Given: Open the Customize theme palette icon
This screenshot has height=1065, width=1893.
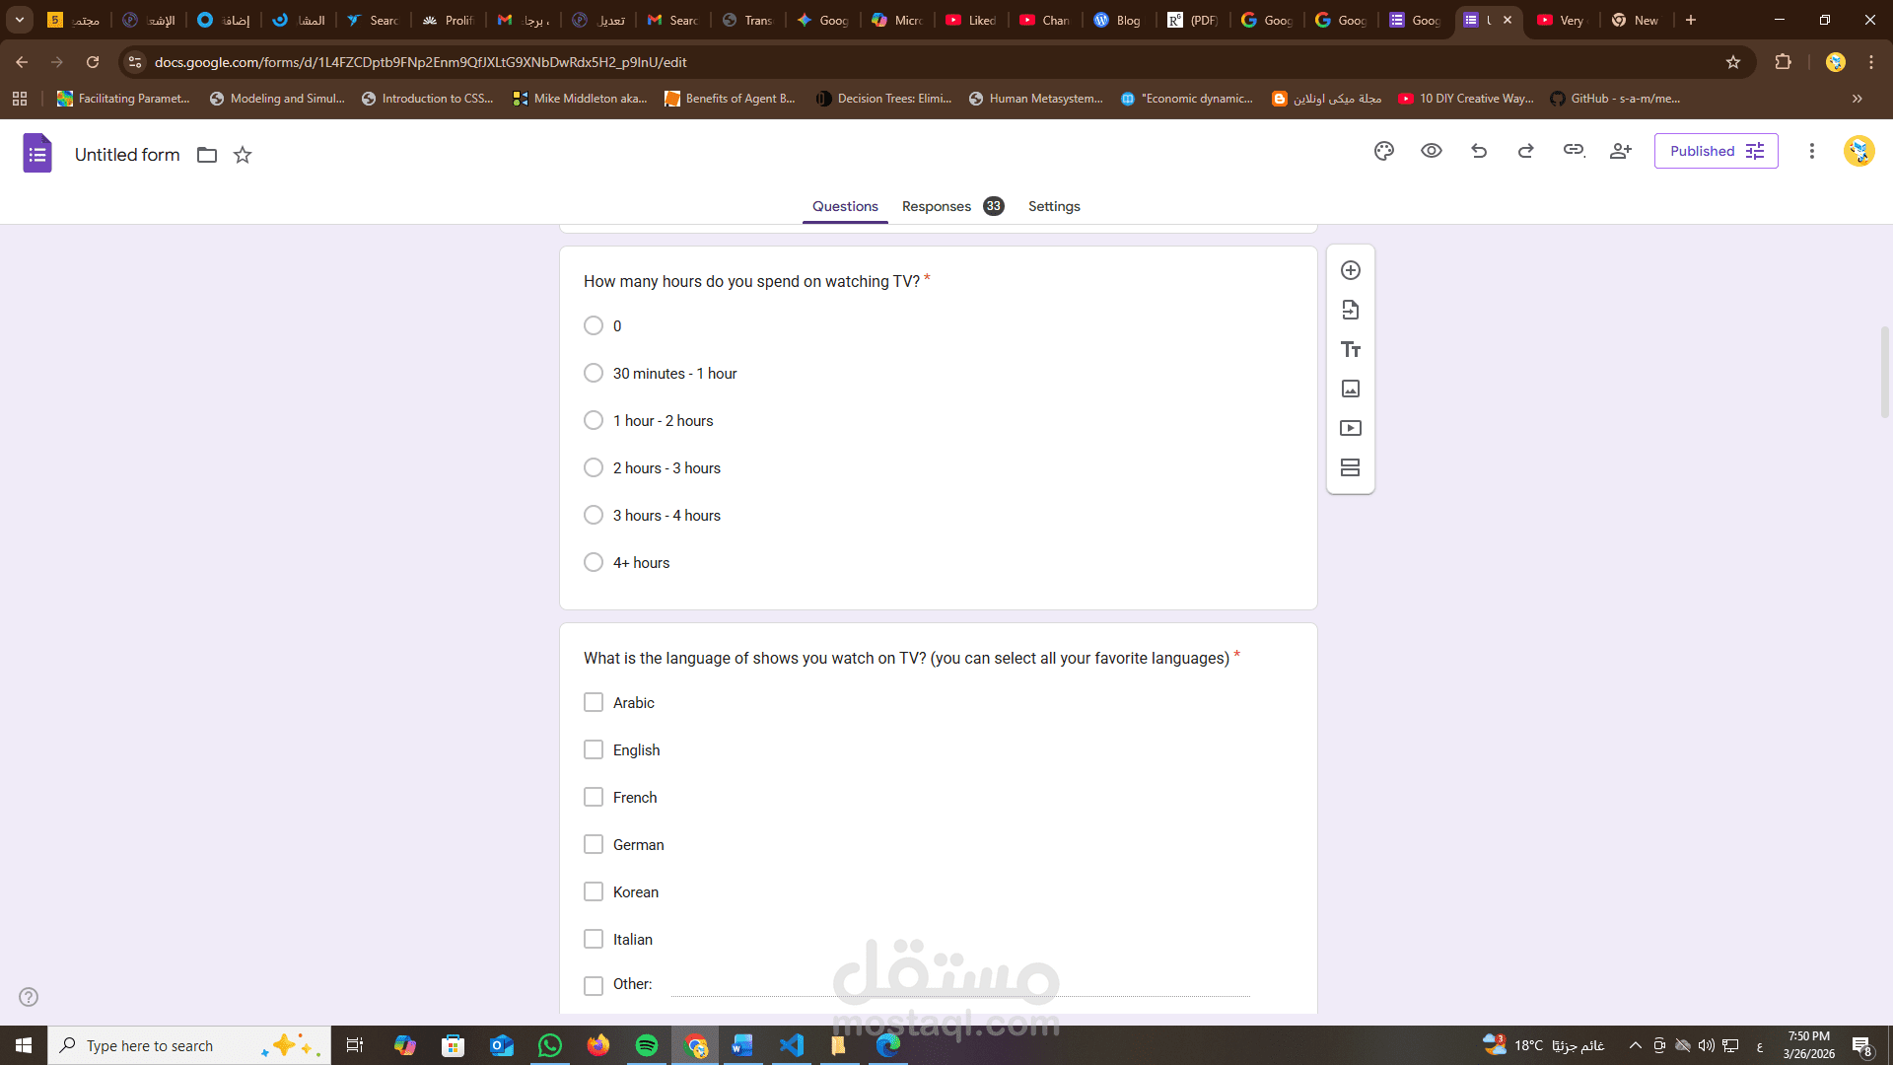Looking at the screenshot, I should coord(1384,151).
